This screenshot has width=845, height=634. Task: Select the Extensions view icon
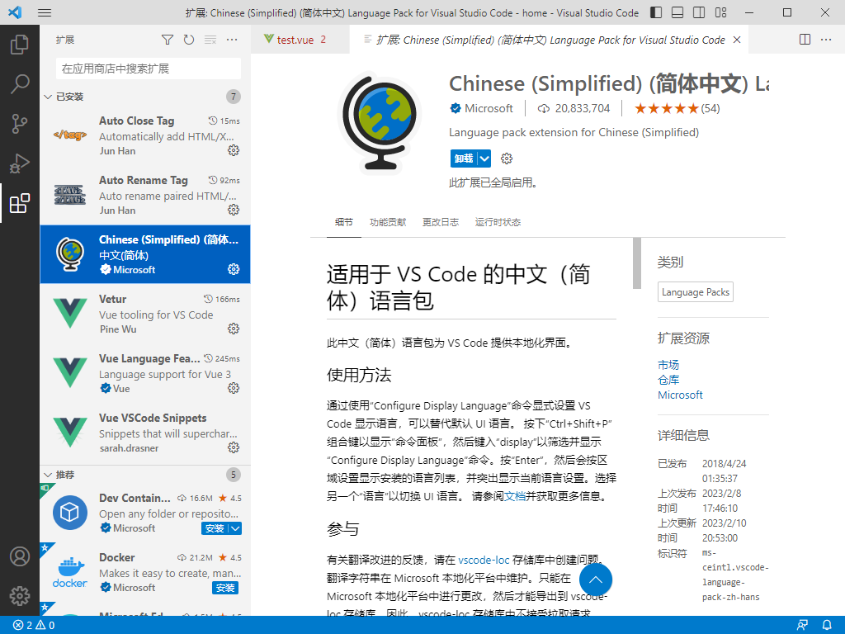tap(20, 203)
